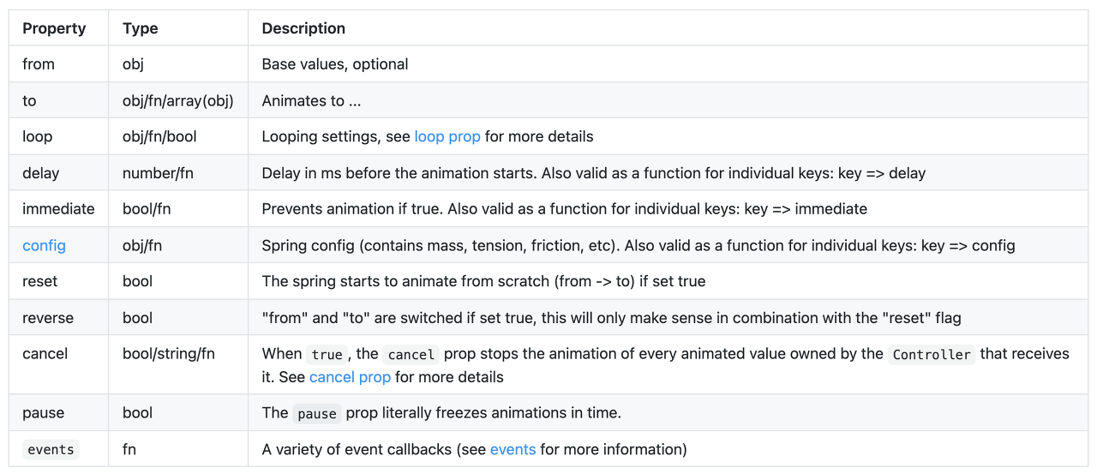
Task: Click the cancel inline code in description
Action: [x=411, y=354]
